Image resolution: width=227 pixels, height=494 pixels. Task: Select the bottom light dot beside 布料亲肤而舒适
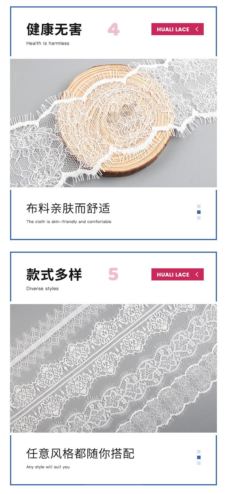click(x=199, y=218)
